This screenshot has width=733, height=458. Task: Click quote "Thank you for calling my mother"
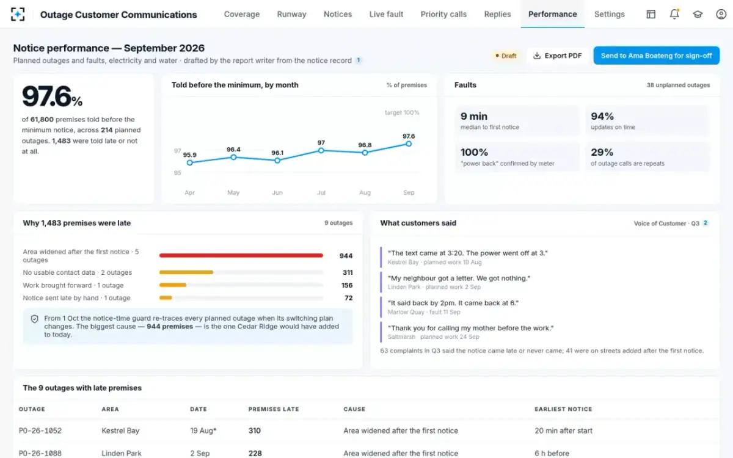click(471, 328)
